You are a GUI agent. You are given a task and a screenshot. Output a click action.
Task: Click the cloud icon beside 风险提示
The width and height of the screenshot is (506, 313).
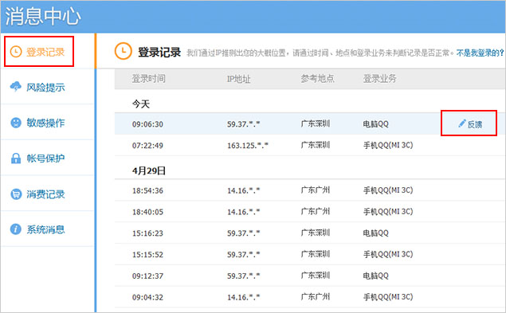[16, 87]
